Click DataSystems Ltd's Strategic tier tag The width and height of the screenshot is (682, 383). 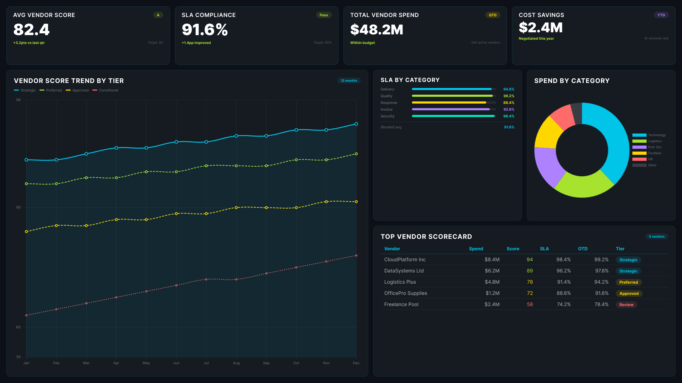628,271
